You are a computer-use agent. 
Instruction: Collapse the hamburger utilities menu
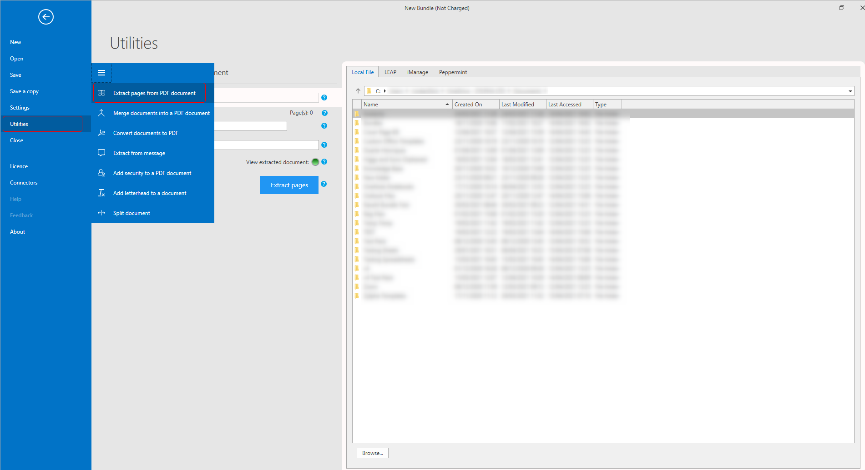pos(101,73)
